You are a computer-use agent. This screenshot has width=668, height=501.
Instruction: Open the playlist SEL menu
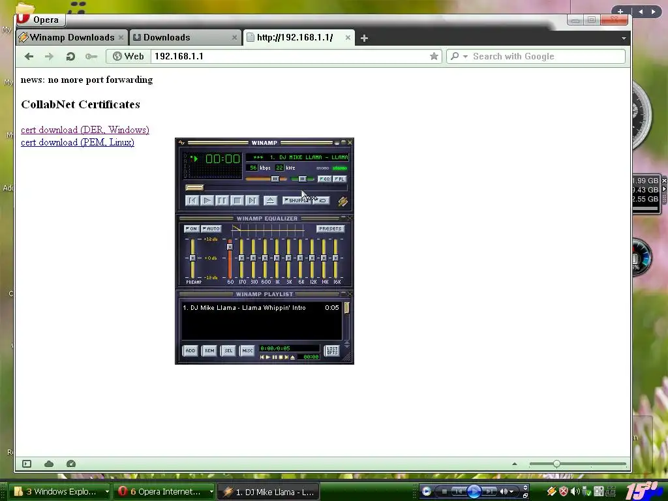tap(228, 350)
